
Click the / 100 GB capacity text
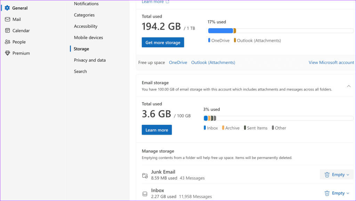point(182,116)
